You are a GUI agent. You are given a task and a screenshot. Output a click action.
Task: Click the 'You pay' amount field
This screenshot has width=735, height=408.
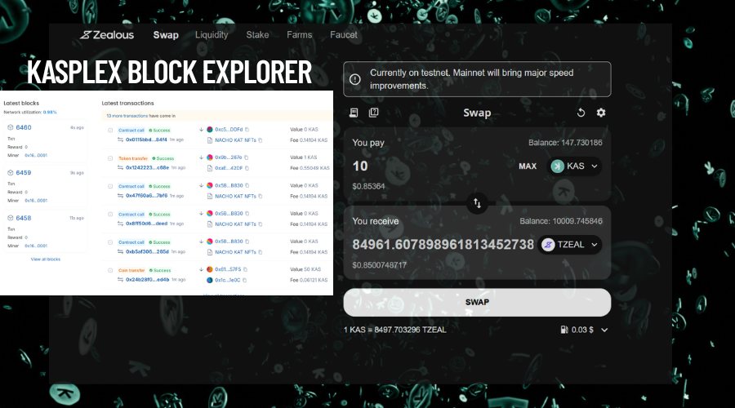pos(360,166)
